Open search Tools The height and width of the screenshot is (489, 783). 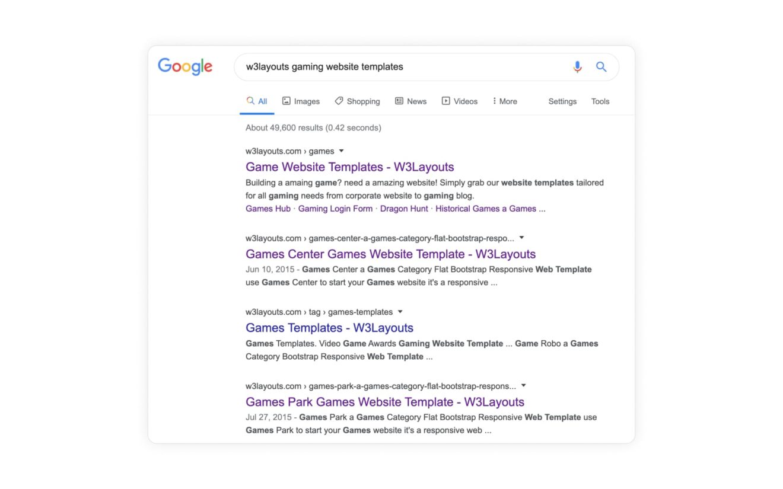pyautogui.click(x=600, y=101)
